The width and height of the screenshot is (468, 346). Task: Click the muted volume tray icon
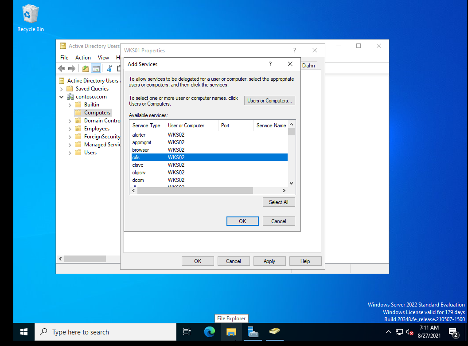coord(409,332)
